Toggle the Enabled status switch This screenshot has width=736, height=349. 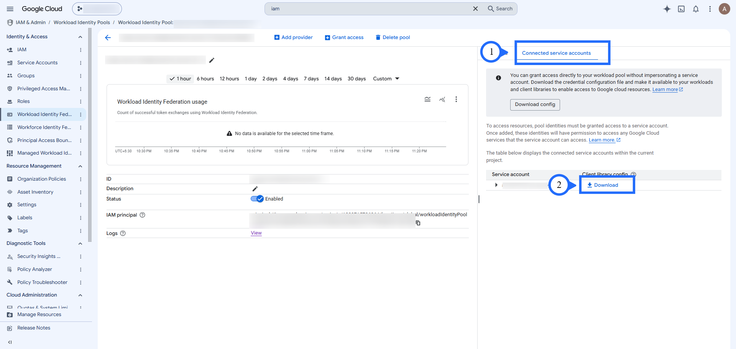(257, 199)
